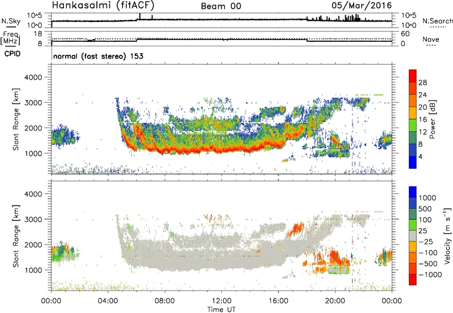Click the 'Velocity [m s⁻¹]' colorbar label
The width and height of the screenshot is (453, 313).
pos(447,236)
